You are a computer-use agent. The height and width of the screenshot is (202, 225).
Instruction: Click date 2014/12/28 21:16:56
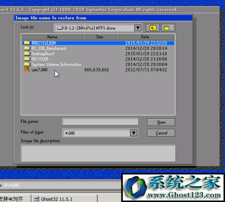[x=146, y=59]
